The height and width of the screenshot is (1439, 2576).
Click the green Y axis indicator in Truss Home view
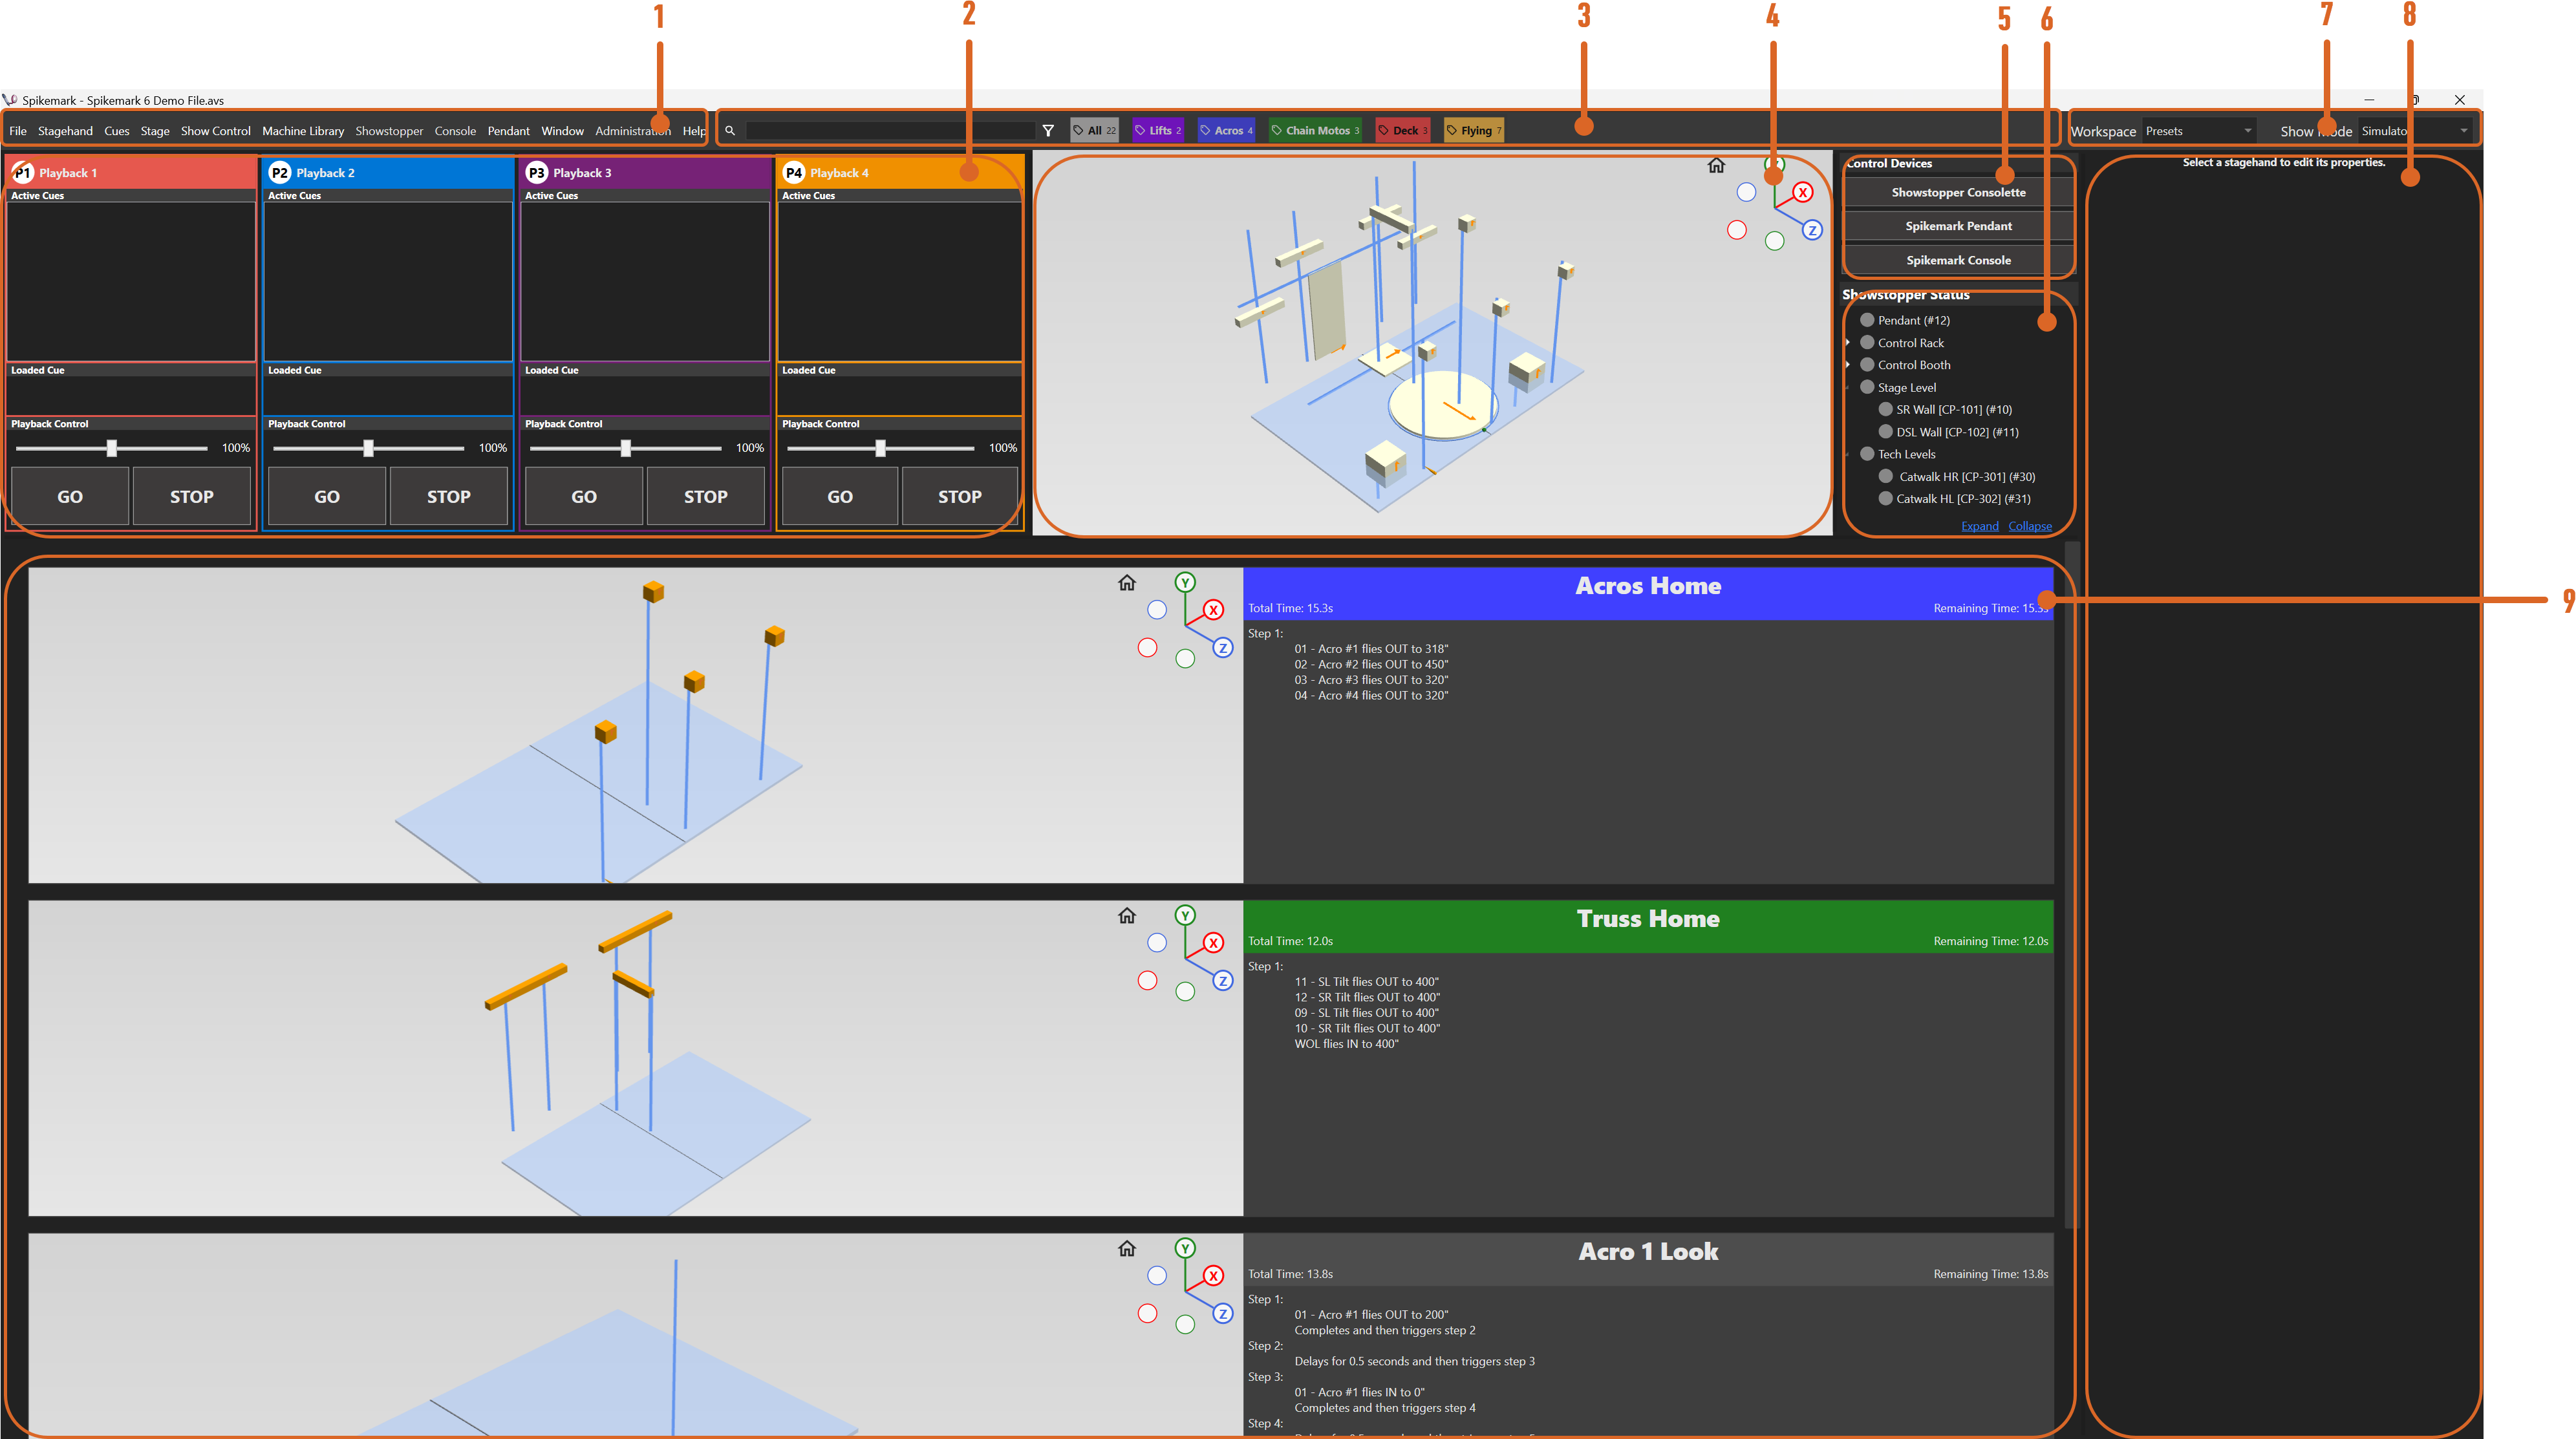click(x=1185, y=915)
